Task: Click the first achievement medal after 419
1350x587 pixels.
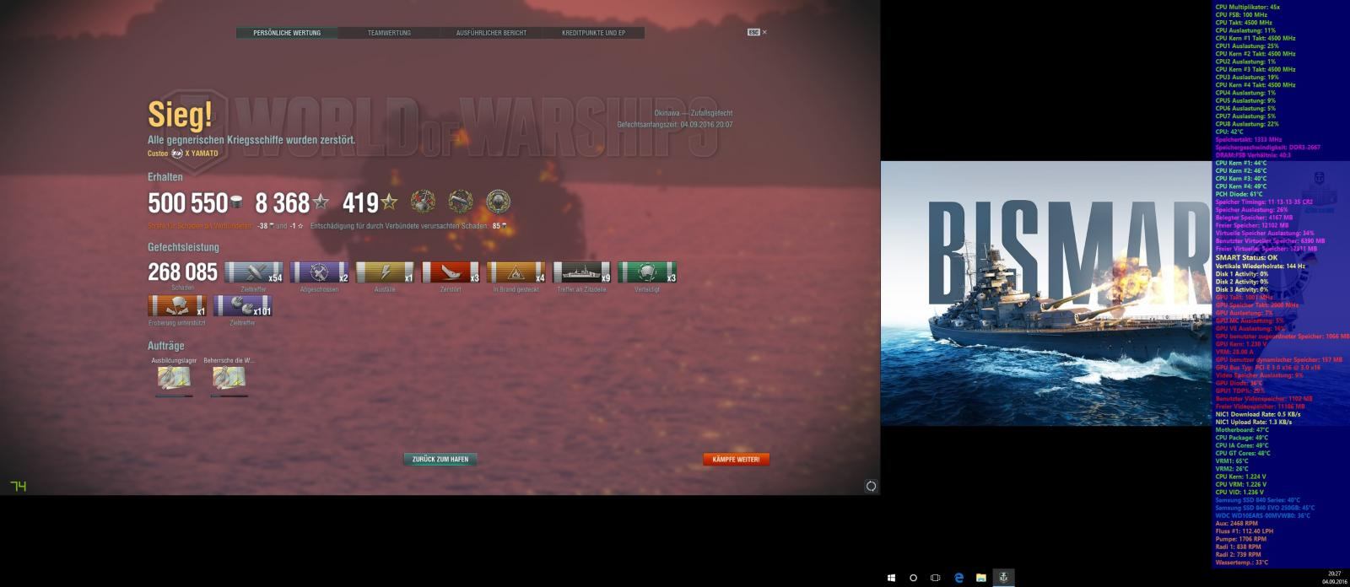Action: pos(423,202)
